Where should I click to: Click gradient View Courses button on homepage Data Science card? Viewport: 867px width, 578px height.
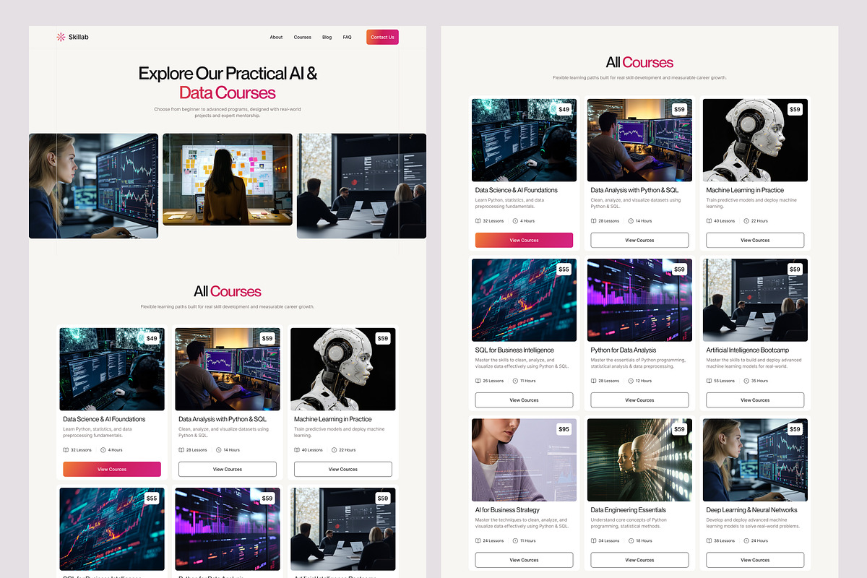pos(112,469)
